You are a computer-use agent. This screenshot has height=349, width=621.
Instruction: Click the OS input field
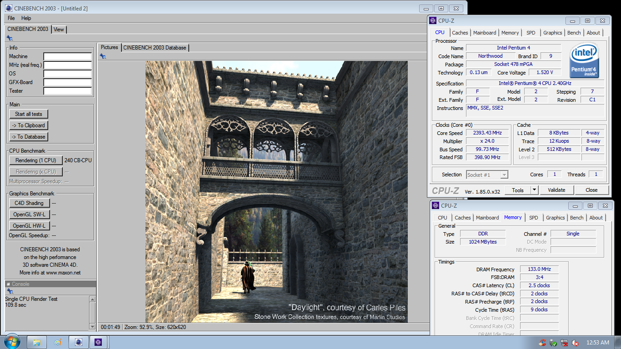tap(68, 74)
